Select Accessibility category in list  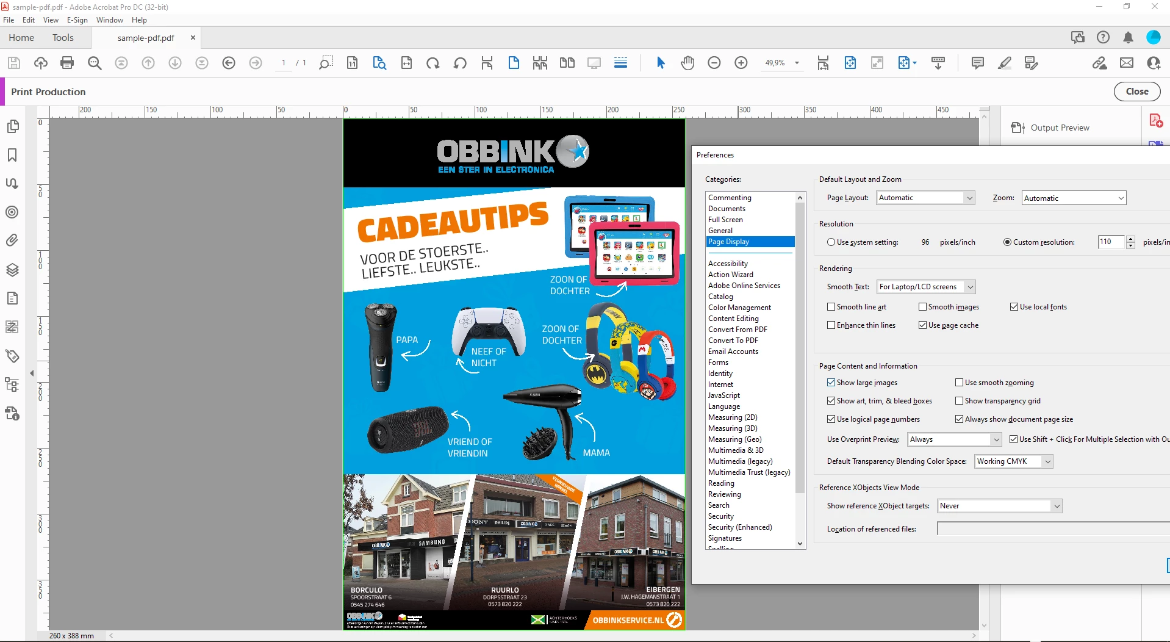[728, 264]
